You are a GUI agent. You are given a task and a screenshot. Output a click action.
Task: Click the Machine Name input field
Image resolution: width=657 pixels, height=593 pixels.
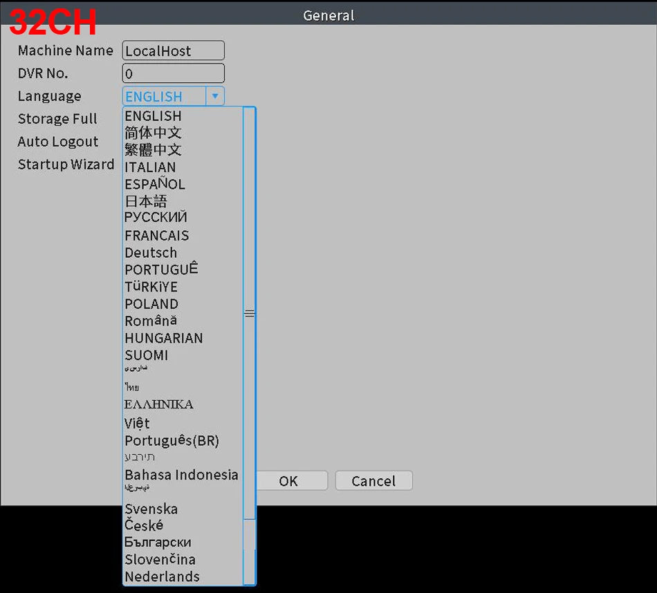pos(173,50)
